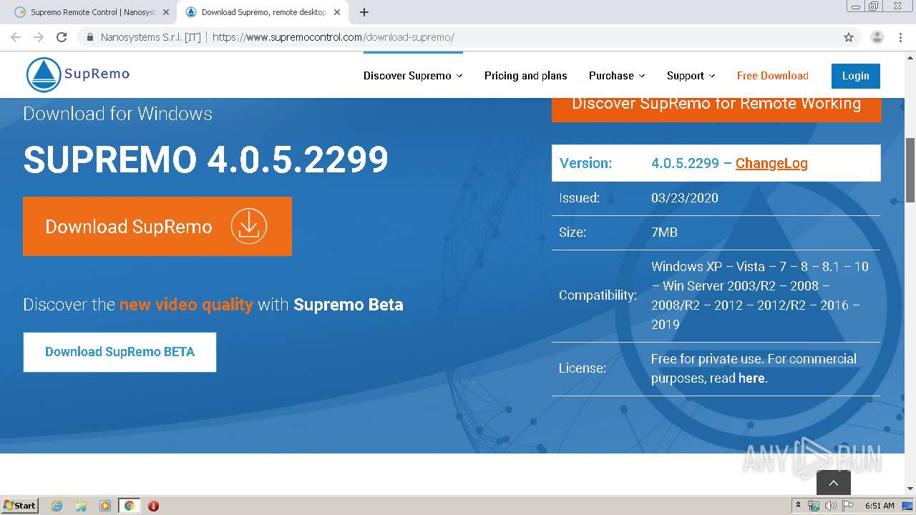This screenshot has width=916, height=515.
Task: Click Free Download nav link
Action: click(x=772, y=76)
